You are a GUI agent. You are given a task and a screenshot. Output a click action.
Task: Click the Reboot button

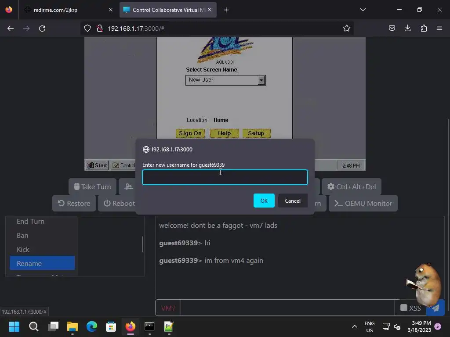119,203
